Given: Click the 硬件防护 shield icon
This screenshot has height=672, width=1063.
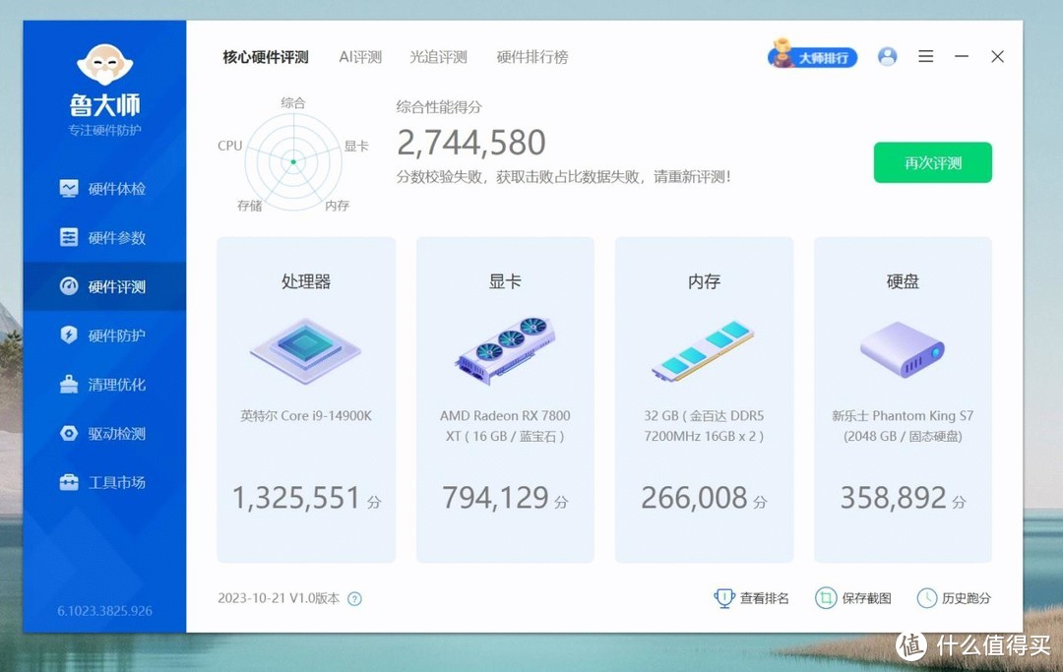Looking at the screenshot, I should pyautogui.click(x=69, y=335).
